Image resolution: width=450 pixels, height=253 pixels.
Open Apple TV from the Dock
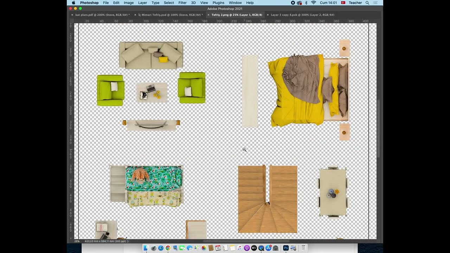tap(254, 248)
